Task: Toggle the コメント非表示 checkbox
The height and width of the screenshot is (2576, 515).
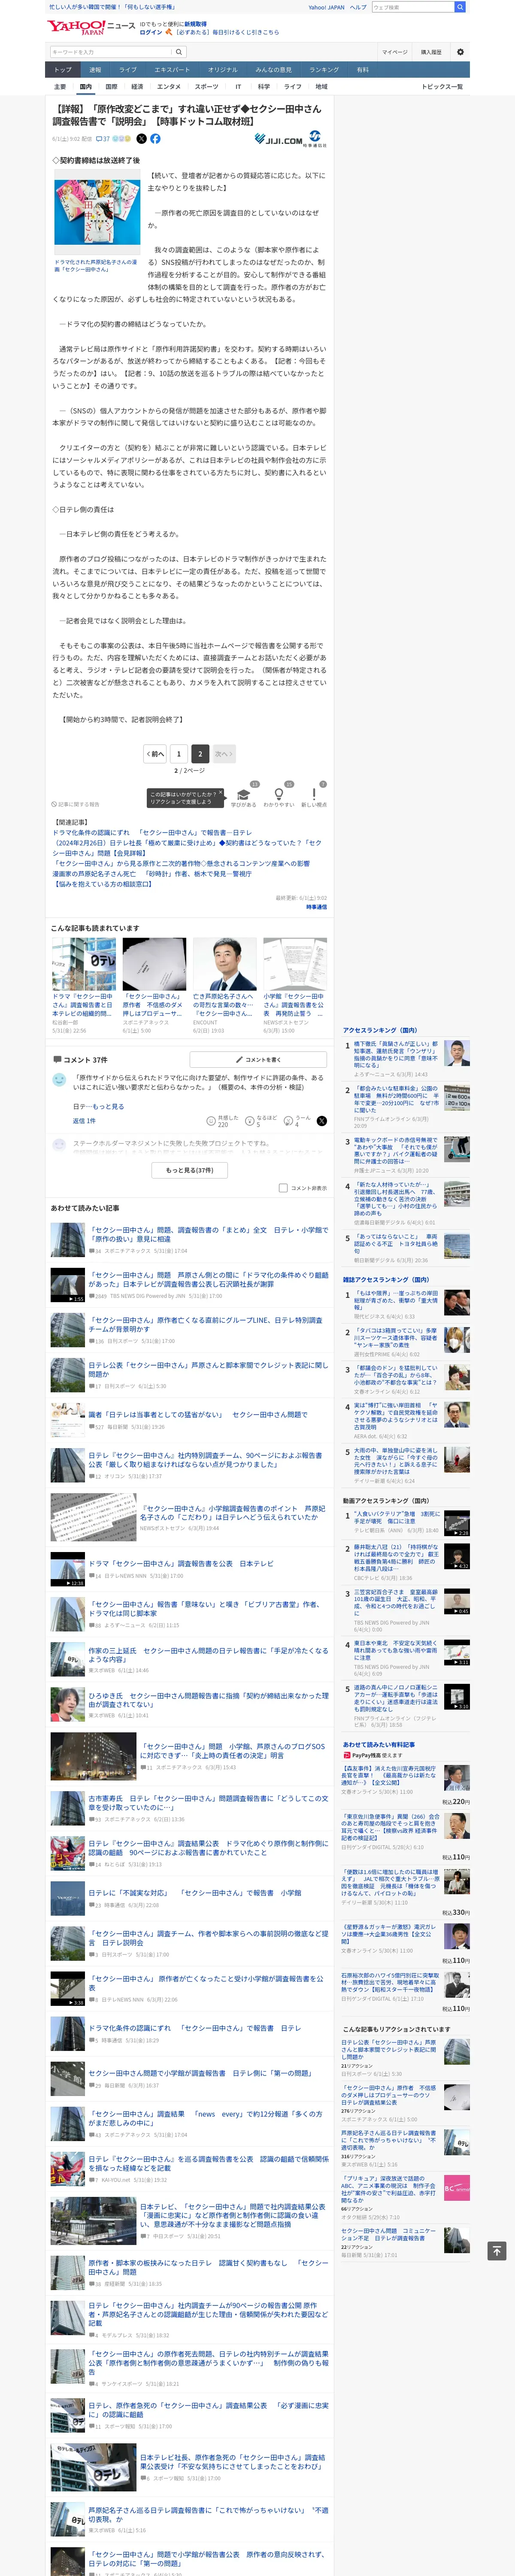Action: pos(283,1188)
